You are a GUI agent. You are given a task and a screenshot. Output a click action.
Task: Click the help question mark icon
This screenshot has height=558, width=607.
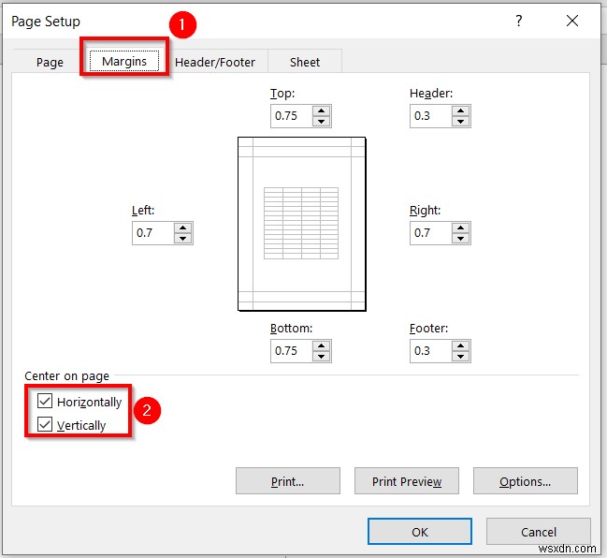(519, 21)
